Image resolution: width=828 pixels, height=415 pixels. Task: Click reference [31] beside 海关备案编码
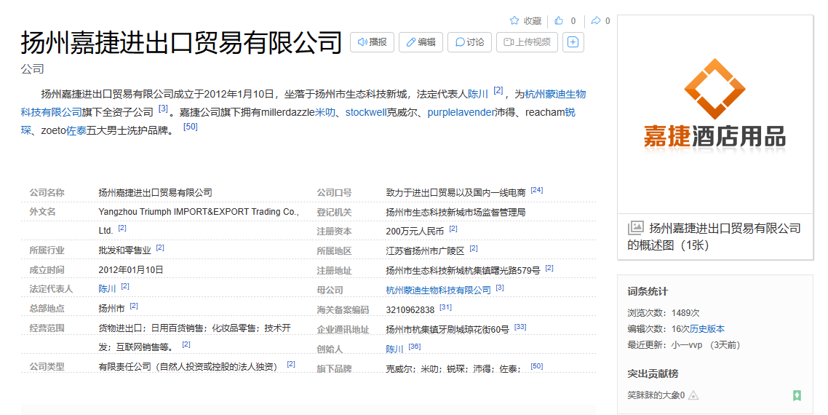click(x=446, y=307)
